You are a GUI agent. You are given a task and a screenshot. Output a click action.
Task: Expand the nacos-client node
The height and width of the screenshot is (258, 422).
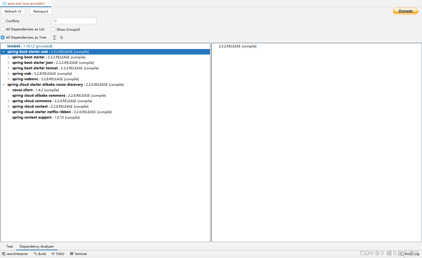click(8, 90)
